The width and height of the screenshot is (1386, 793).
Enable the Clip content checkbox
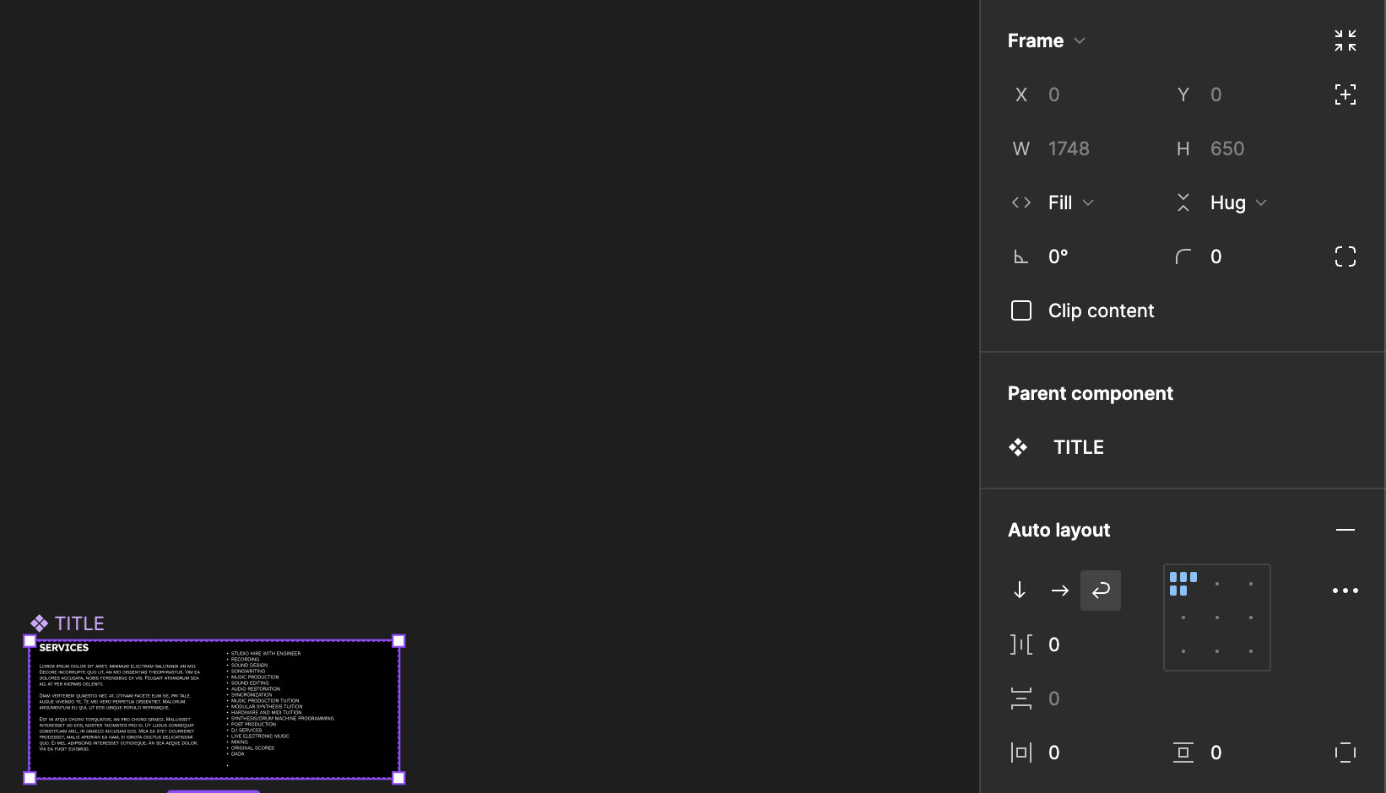pos(1021,310)
